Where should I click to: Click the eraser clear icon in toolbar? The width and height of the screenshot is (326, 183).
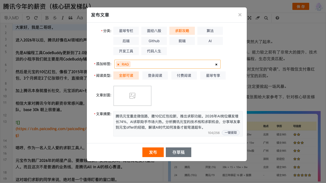[258, 18]
